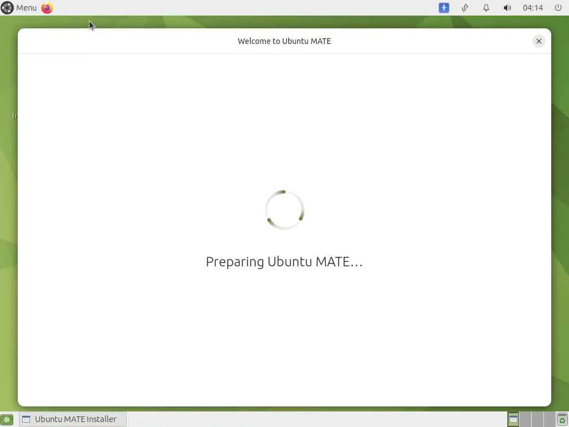The image size is (569, 427).
Task: Select Ubuntu MATE Installer taskbar button
Action: [x=73, y=419]
